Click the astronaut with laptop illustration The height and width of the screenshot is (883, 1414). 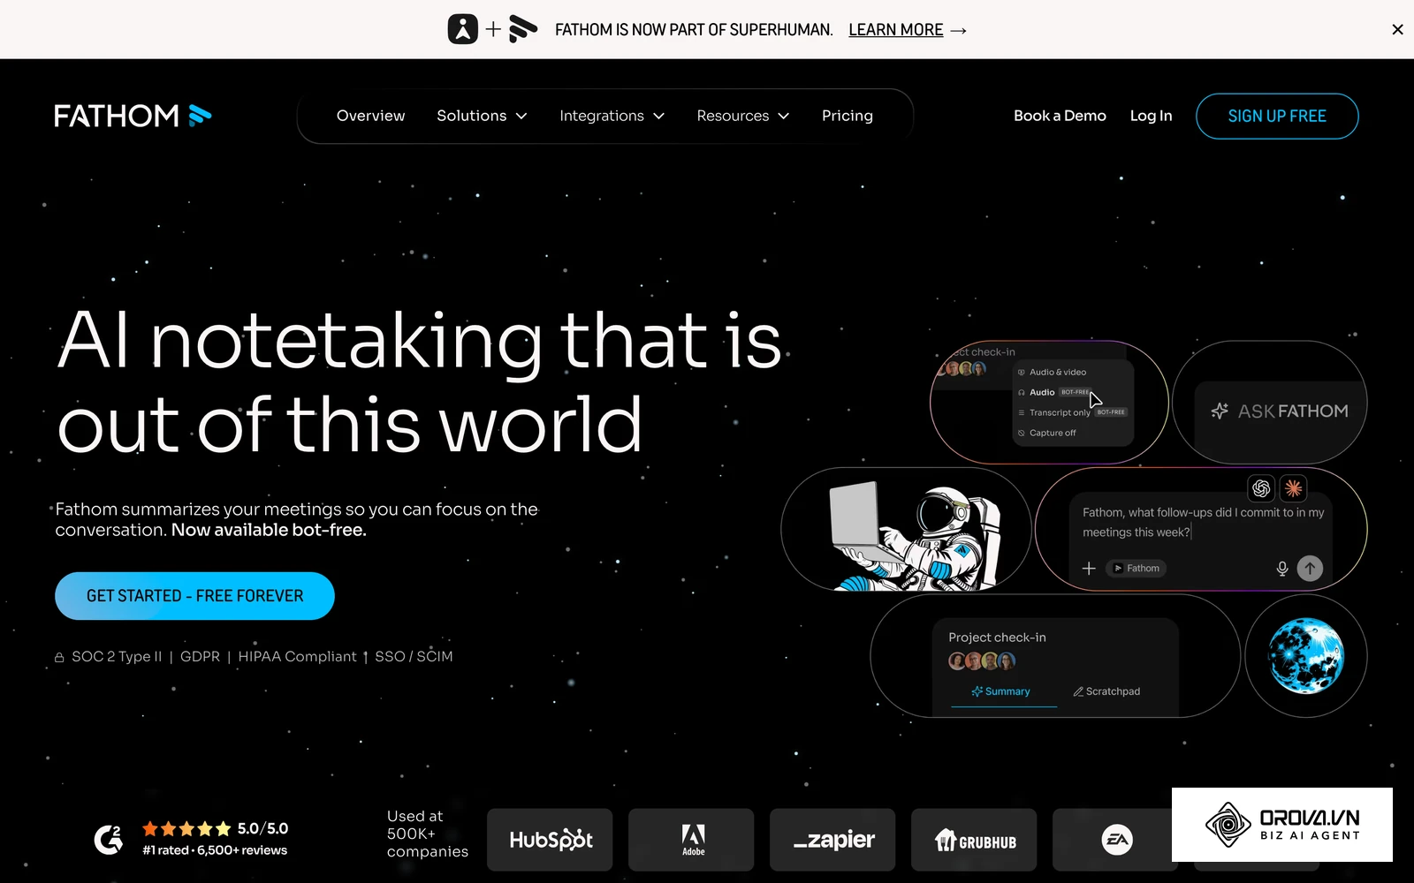(x=915, y=535)
